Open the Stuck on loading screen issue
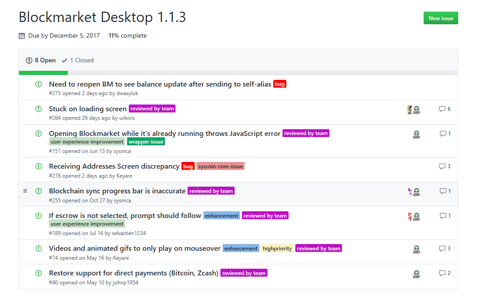 point(88,109)
